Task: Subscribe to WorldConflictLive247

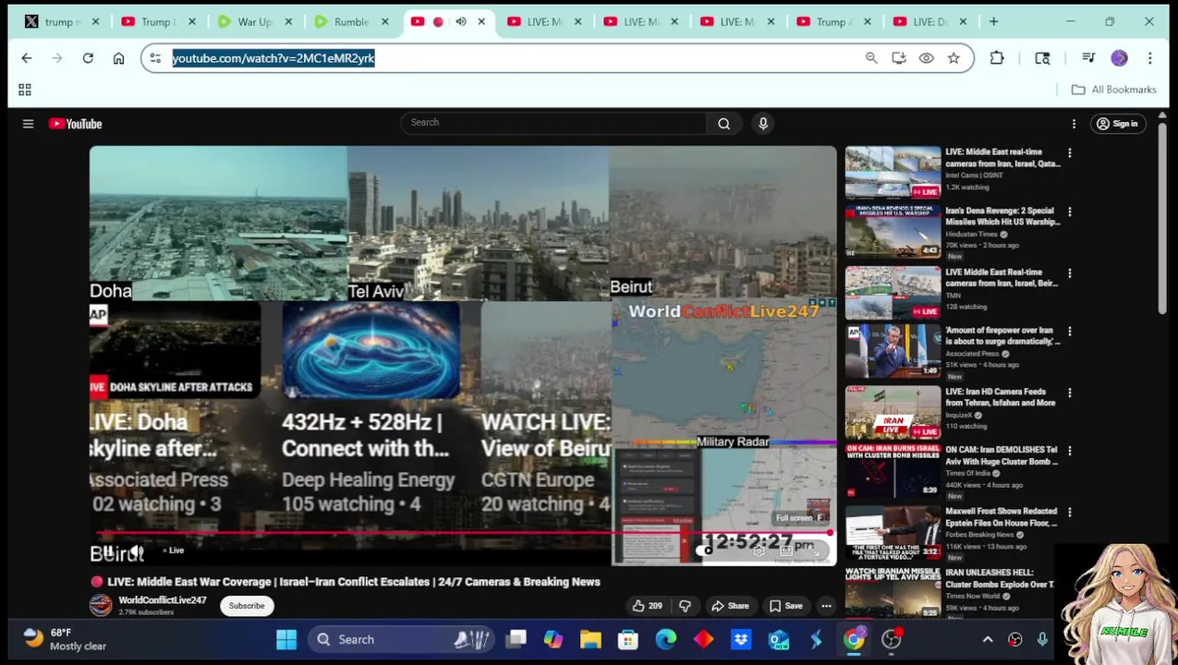Action: pos(247,606)
